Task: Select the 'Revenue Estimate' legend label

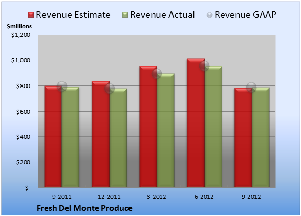Action: [73, 15]
